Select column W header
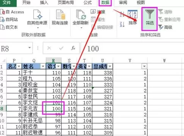The height and width of the screenshot is (136, 184). (164, 60)
